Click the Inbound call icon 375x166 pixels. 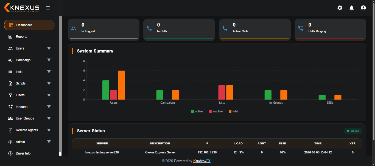pos(10,107)
